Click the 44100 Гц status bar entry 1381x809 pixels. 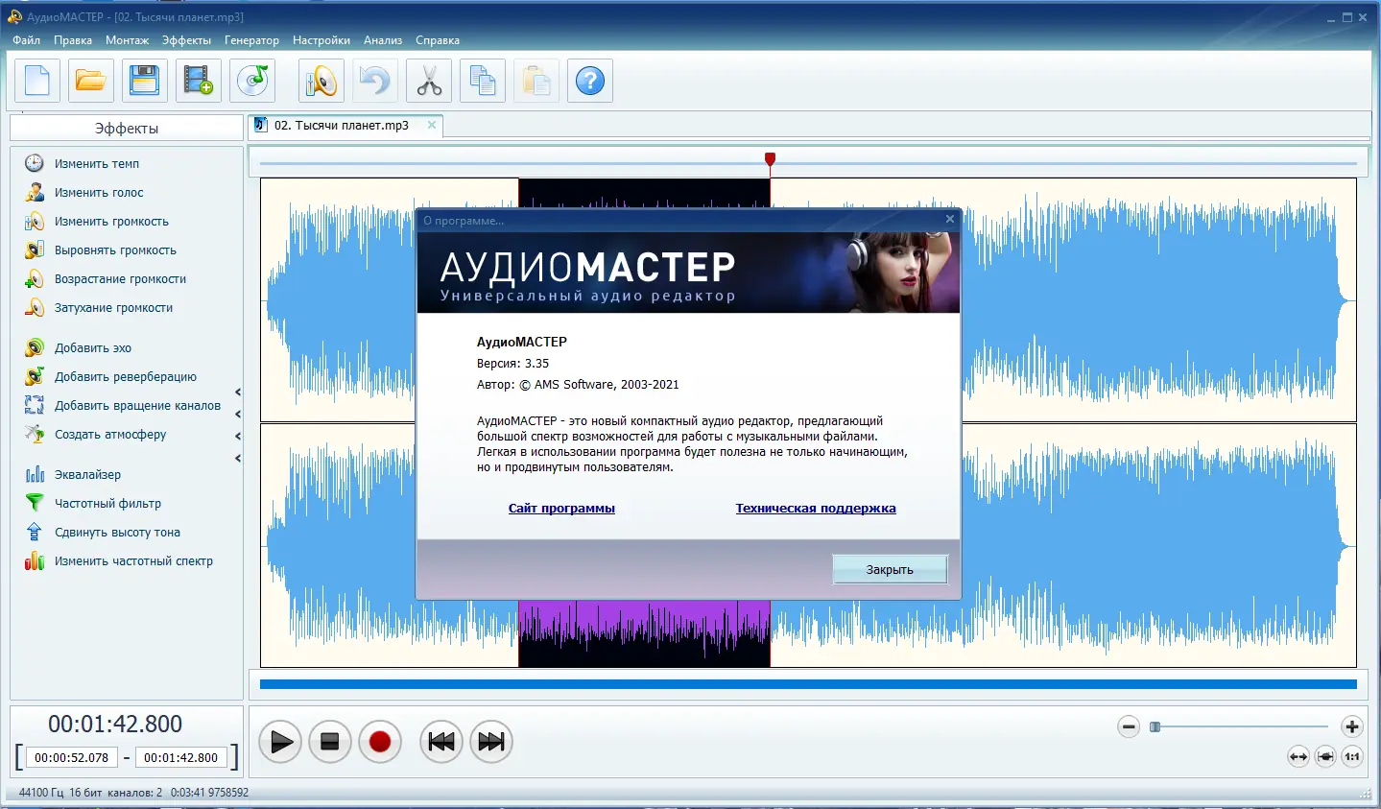[41, 793]
